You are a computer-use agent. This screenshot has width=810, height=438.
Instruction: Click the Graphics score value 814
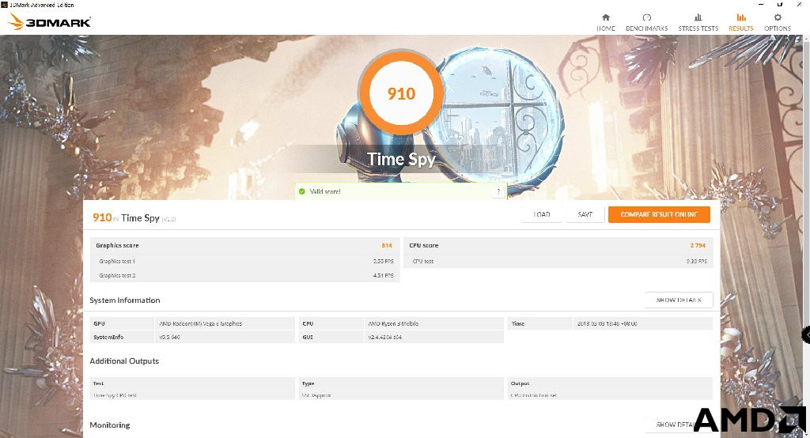387,245
